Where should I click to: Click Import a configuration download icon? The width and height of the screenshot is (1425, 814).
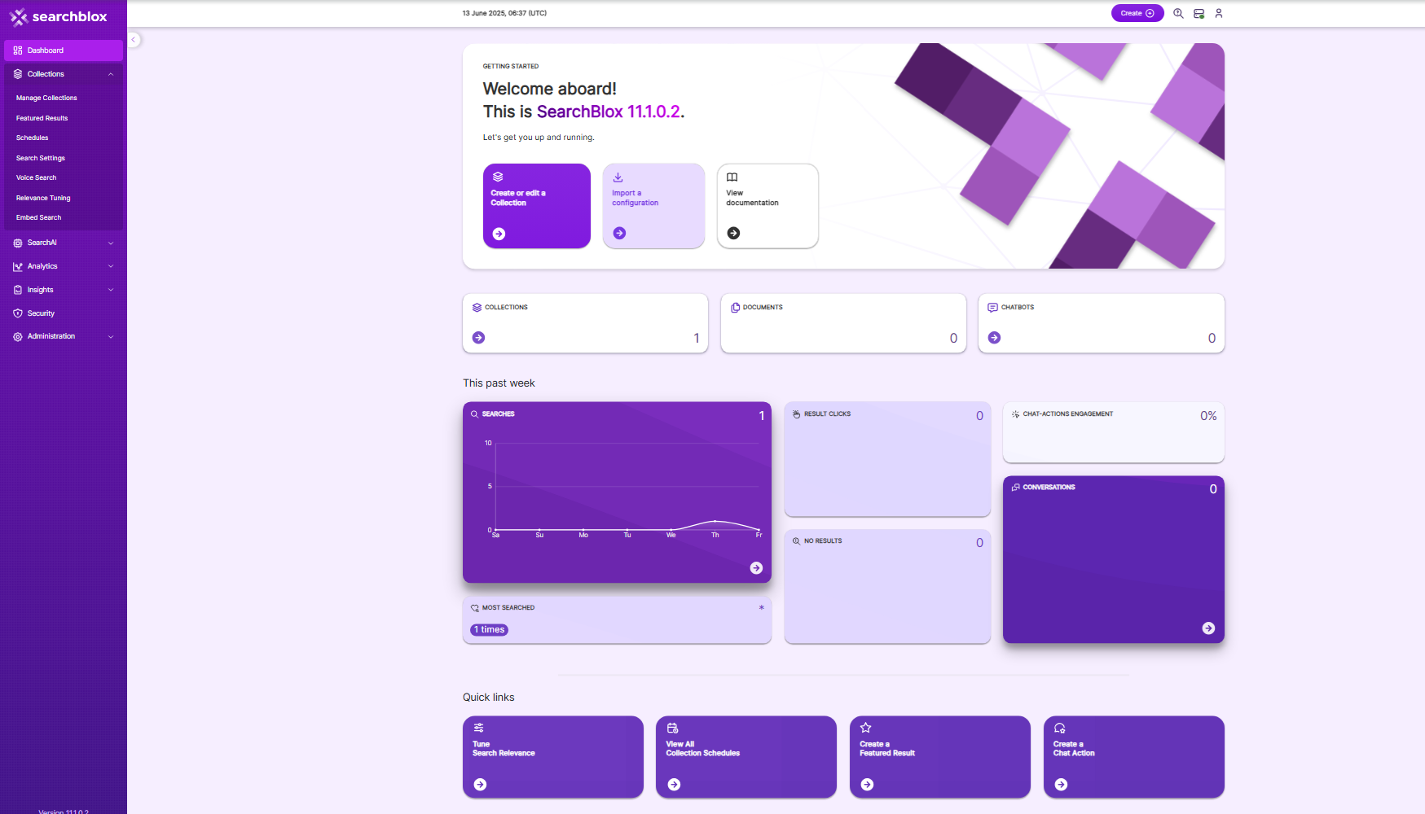pyautogui.click(x=618, y=177)
